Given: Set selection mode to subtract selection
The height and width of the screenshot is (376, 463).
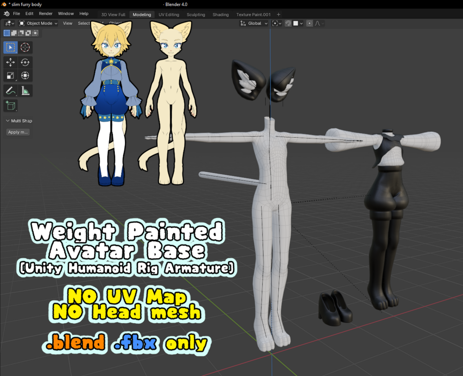Looking at the screenshot, I should click(21, 33).
